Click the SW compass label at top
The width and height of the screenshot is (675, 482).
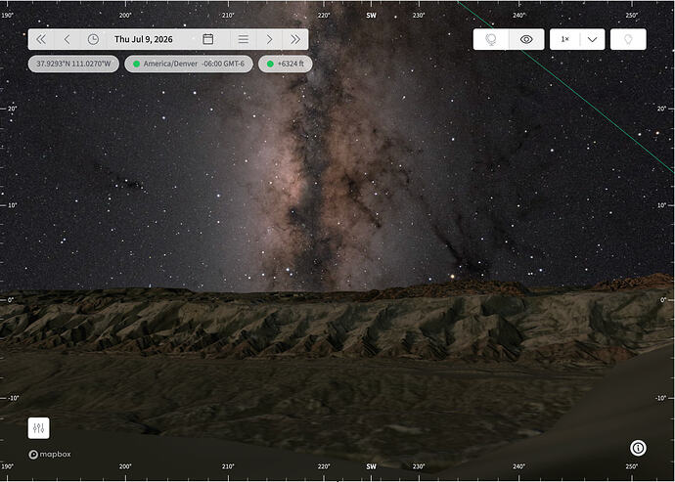(x=371, y=15)
